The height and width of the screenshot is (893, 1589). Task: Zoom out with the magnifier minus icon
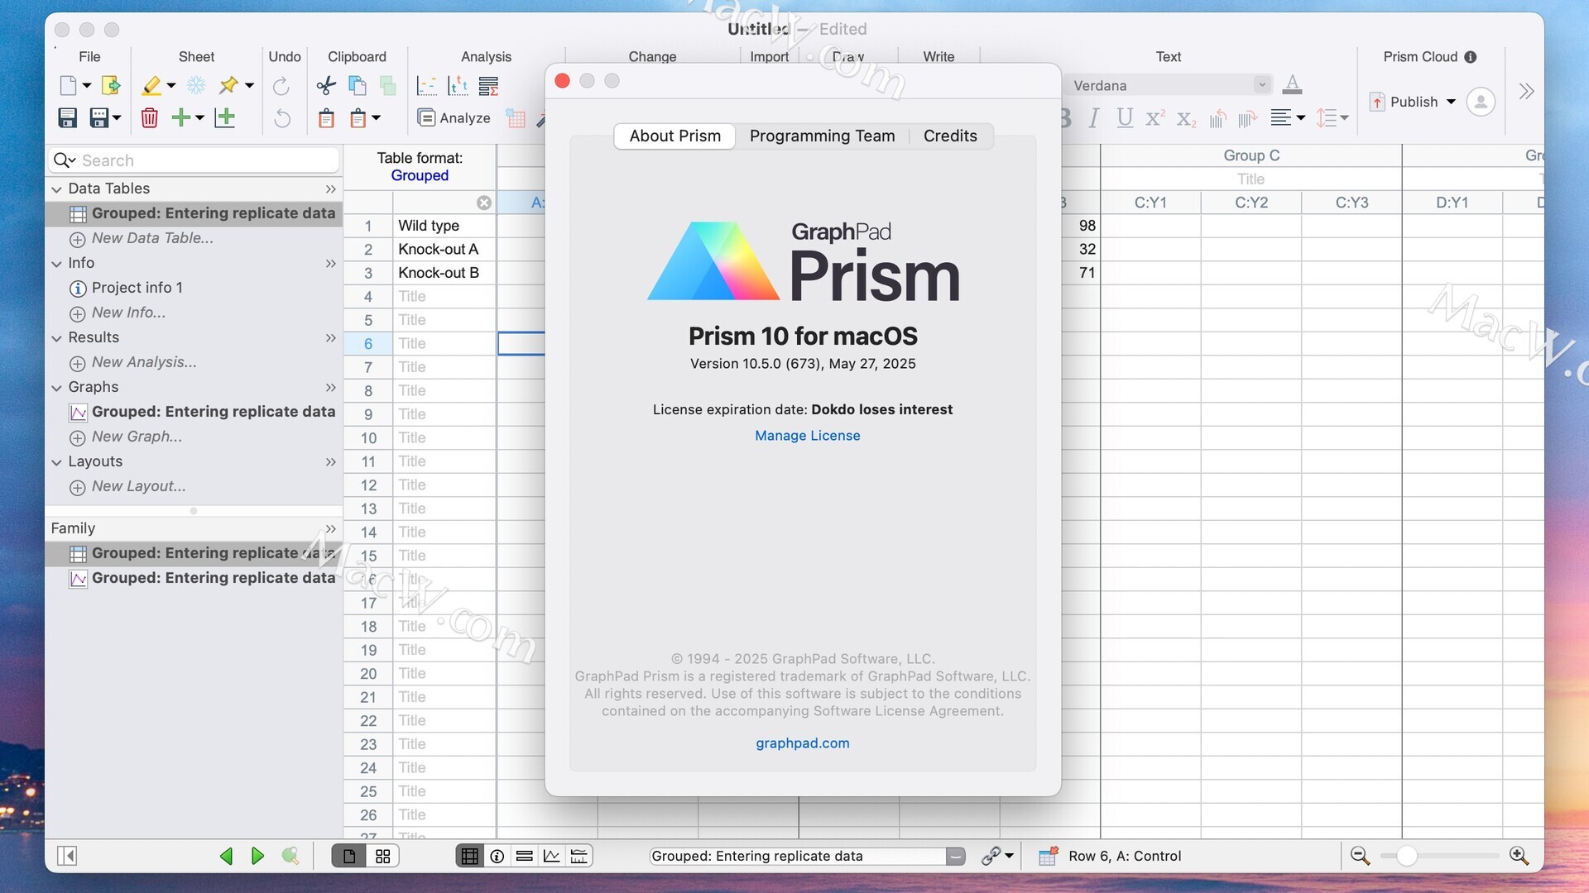(x=1360, y=856)
